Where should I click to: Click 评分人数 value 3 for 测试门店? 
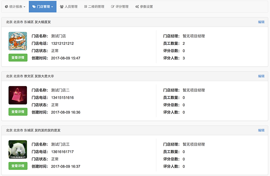(184, 58)
